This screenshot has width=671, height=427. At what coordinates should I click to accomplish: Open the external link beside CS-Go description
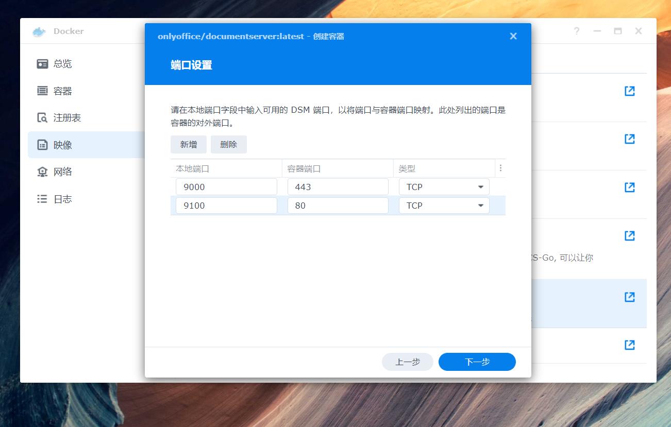click(629, 235)
